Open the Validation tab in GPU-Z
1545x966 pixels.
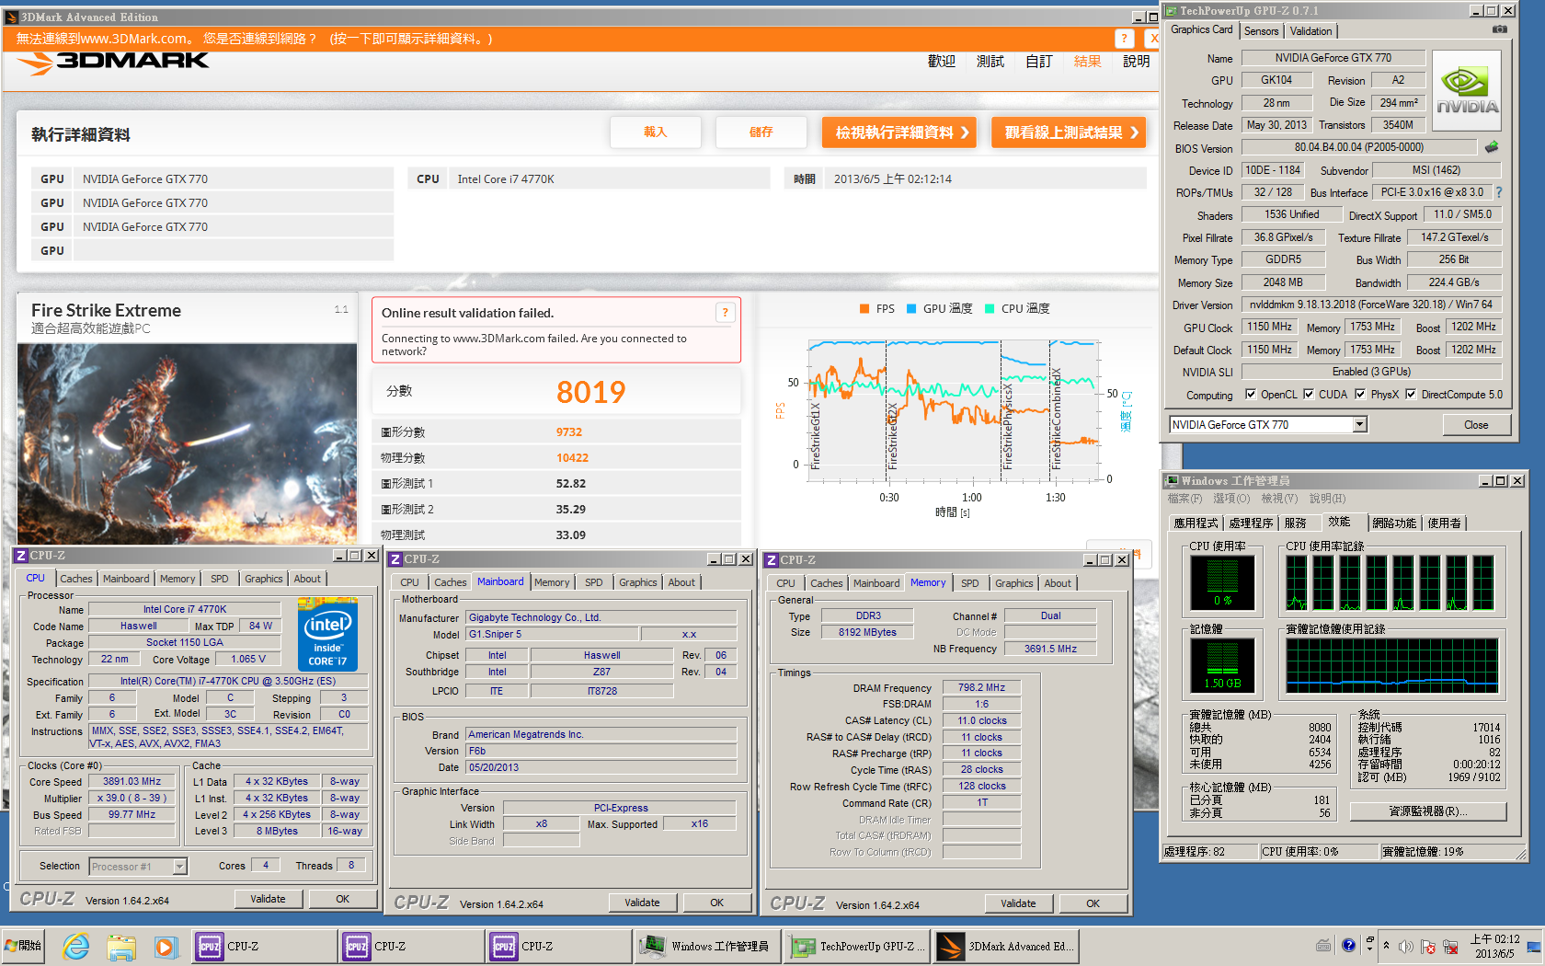pyautogui.click(x=1310, y=30)
